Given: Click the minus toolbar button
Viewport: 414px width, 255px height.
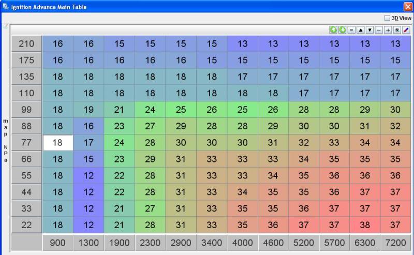Looking at the screenshot, I should tap(379, 30).
